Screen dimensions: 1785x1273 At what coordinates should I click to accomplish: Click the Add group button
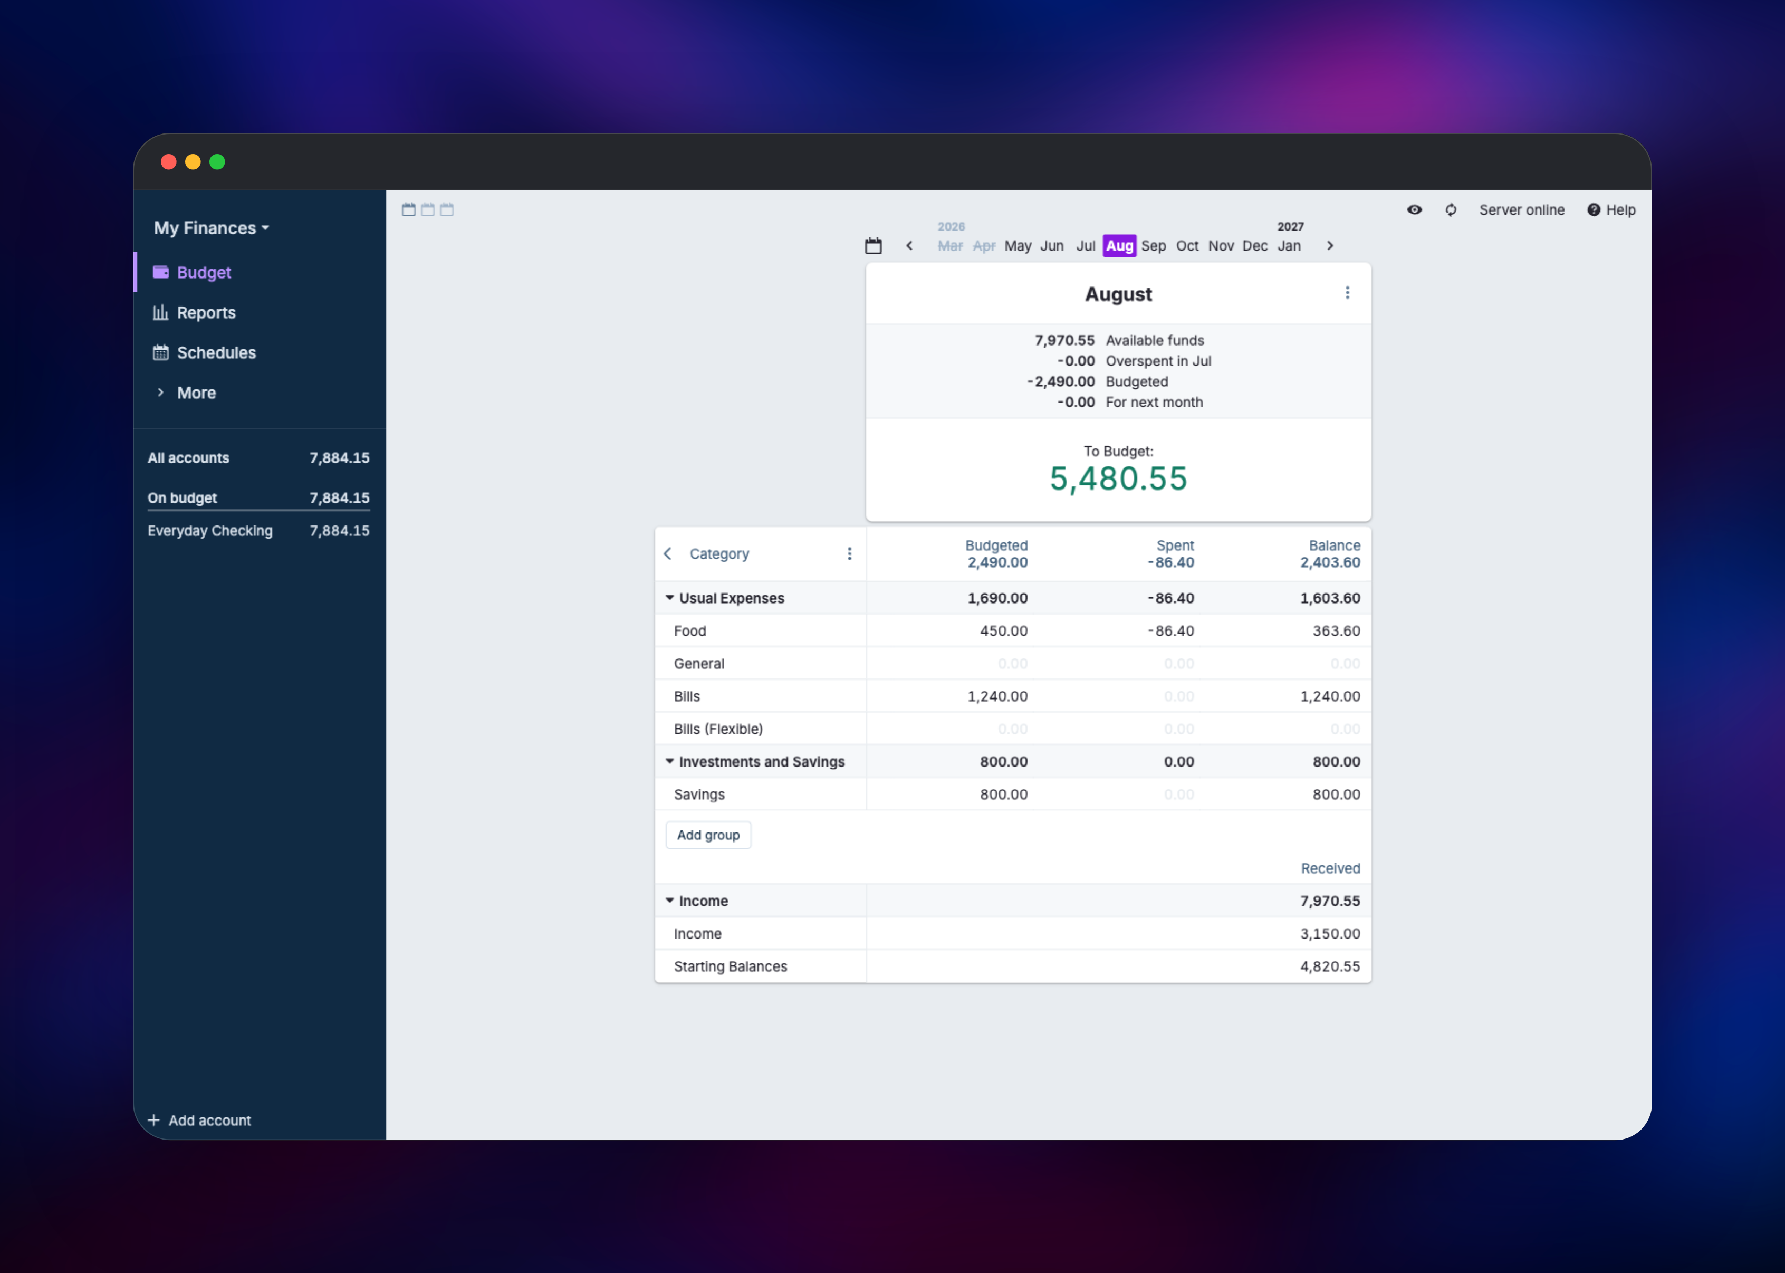tap(708, 835)
